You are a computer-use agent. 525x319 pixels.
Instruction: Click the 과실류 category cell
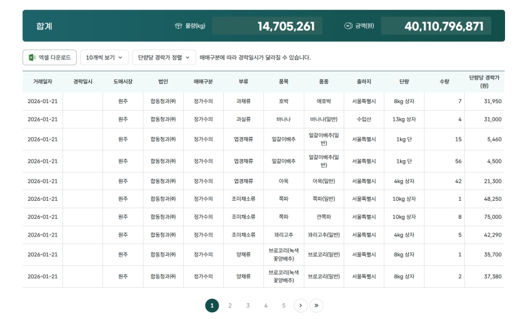[x=243, y=119]
